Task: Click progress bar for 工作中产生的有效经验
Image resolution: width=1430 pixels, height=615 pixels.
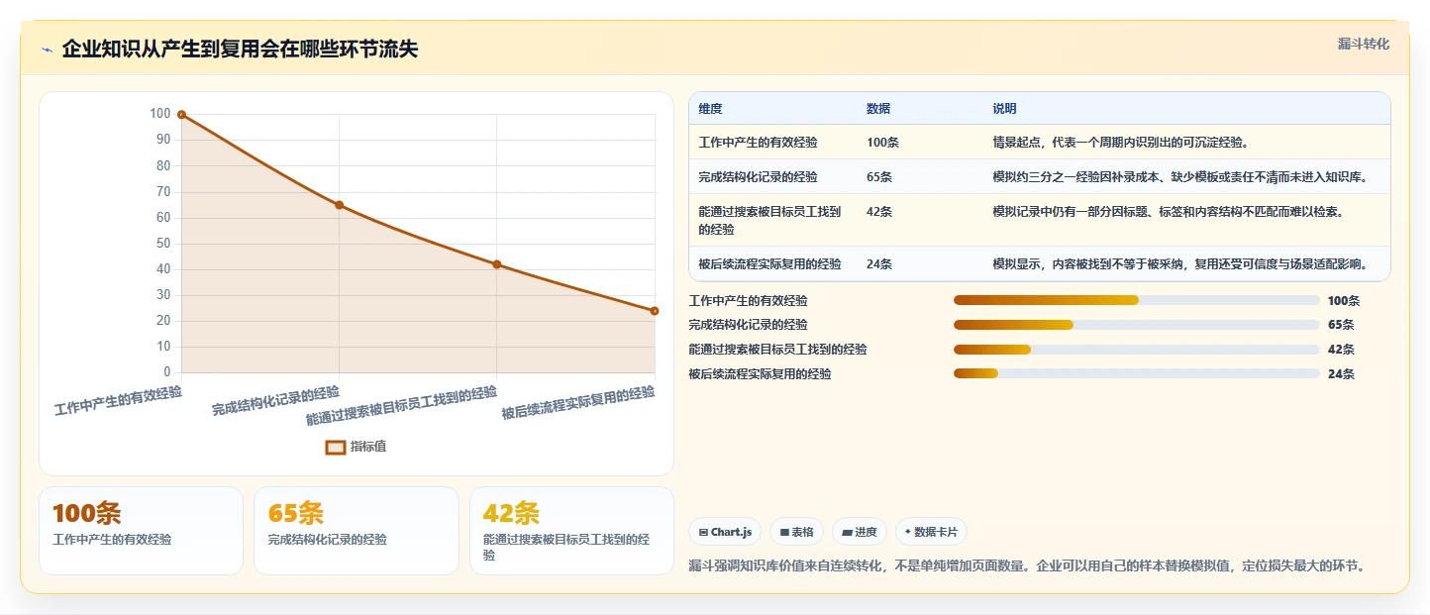Action: pos(1136,300)
